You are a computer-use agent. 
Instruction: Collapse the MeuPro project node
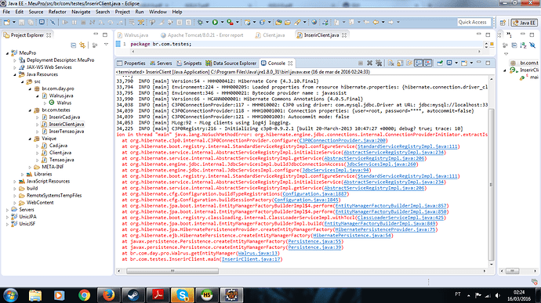(x=7, y=53)
